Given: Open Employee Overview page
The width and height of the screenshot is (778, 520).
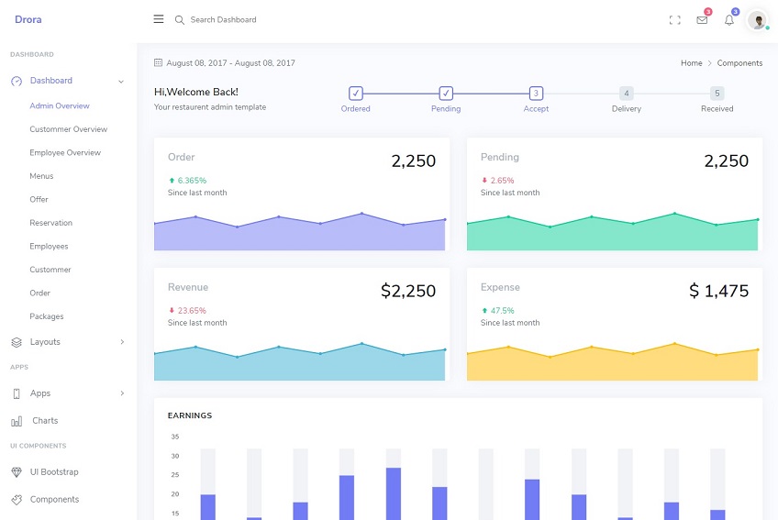Looking at the screenshot, I should pyautogui.click(x=65, y=152).
